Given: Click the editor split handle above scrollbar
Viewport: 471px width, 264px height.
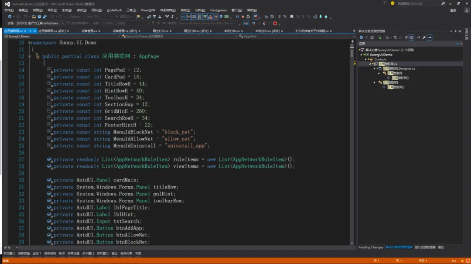Looking at the screenshot, I should point(352,41).
